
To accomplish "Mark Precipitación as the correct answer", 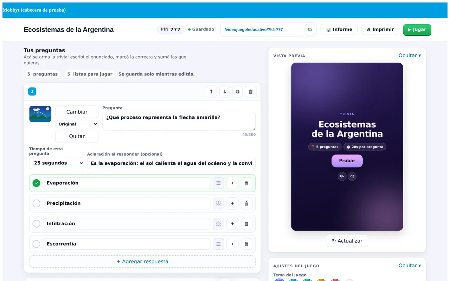I will point(36,203).
